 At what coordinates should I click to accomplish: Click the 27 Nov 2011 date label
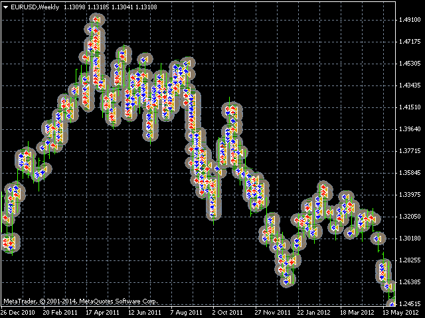tap(272, 313)
